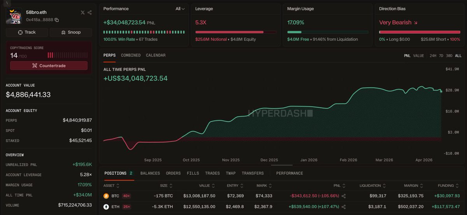
Task: Click the Direction Bias short bar
Action: coord(420,32)
